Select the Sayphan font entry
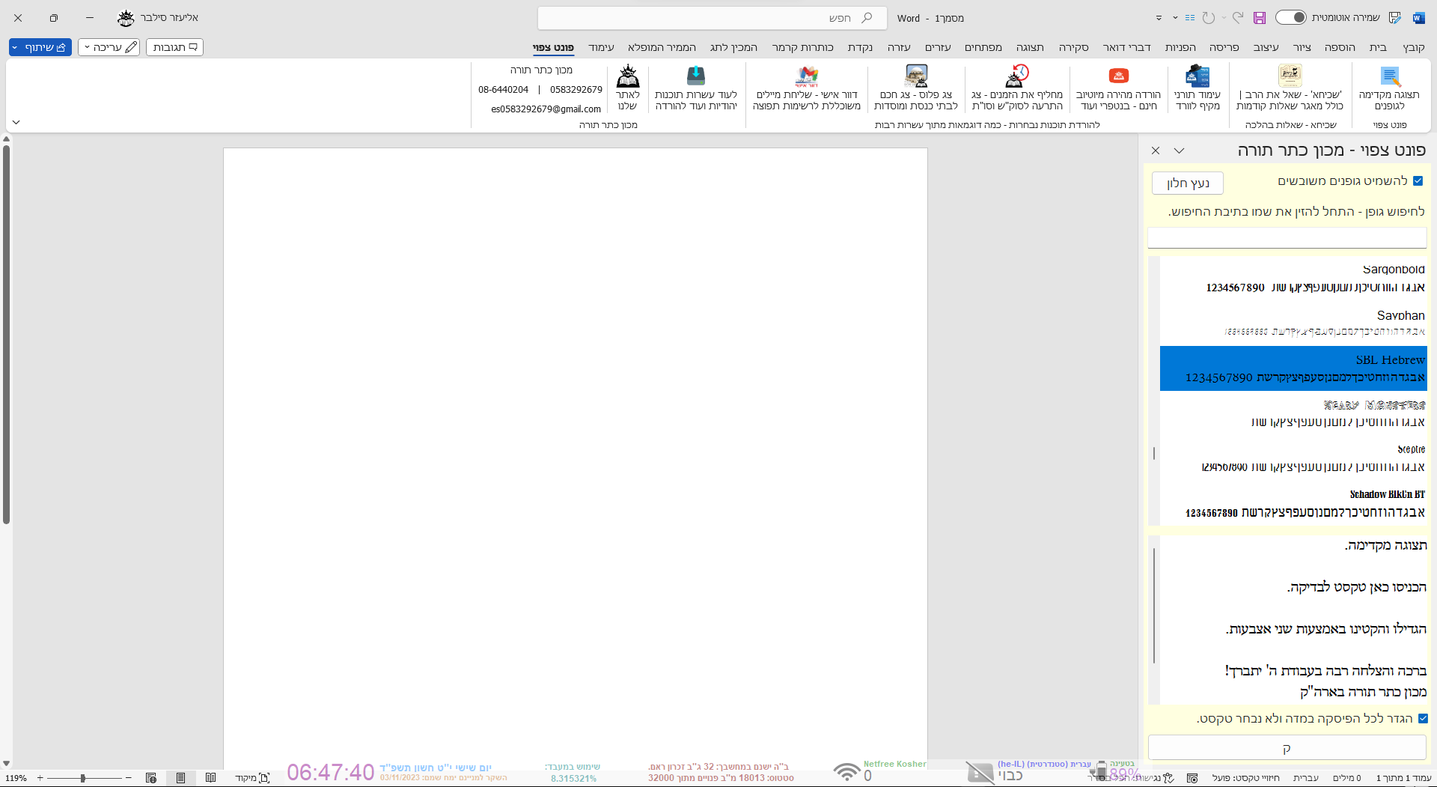 pyautogui.click(x=1293, y=323)
